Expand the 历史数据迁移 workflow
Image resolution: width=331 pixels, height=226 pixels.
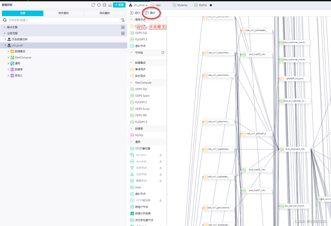5,39
